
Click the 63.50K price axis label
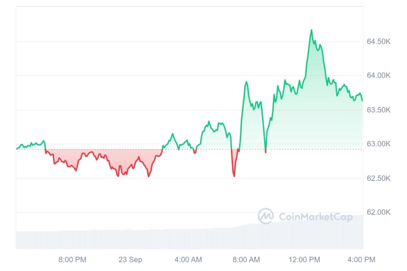pos(379,110)
